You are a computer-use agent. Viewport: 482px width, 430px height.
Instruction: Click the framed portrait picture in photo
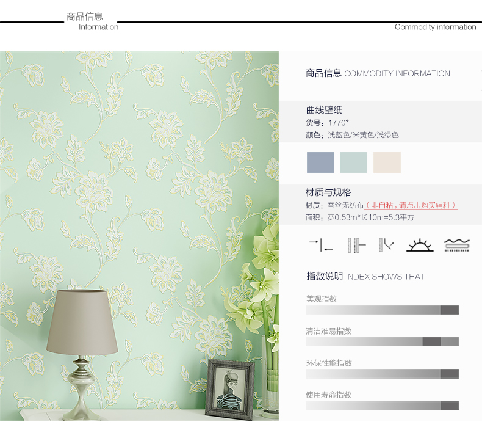230,389
